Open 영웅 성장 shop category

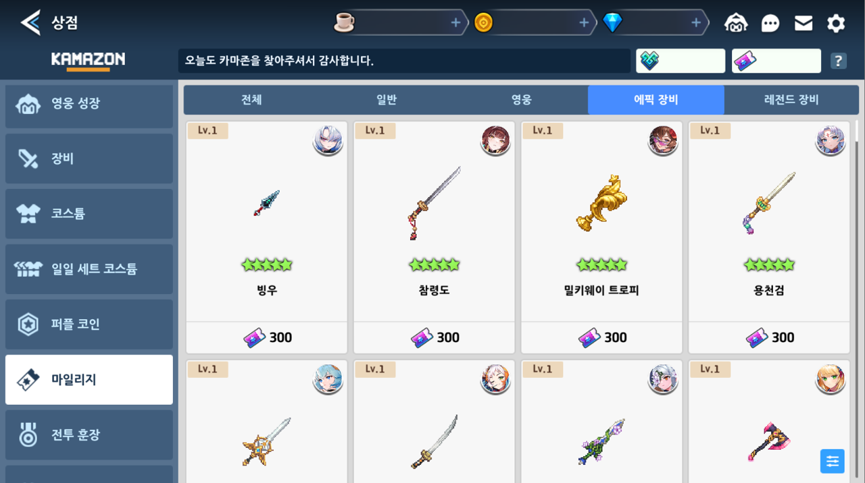pyautogui.click(x=89, y=104)
